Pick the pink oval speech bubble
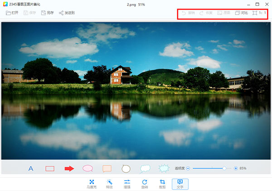 (x=87, y=168)
